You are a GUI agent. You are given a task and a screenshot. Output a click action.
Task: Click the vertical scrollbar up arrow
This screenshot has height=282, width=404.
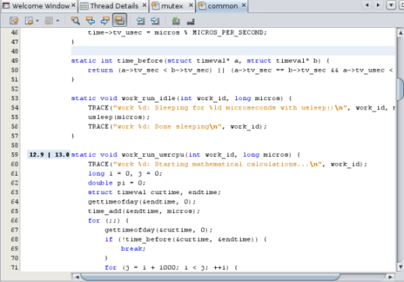(x=400, y=33)
